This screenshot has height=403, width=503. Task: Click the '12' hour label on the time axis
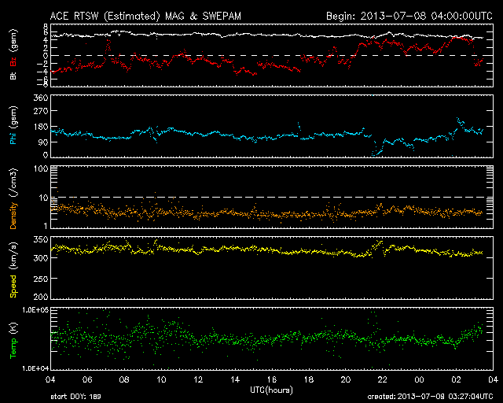198,380
